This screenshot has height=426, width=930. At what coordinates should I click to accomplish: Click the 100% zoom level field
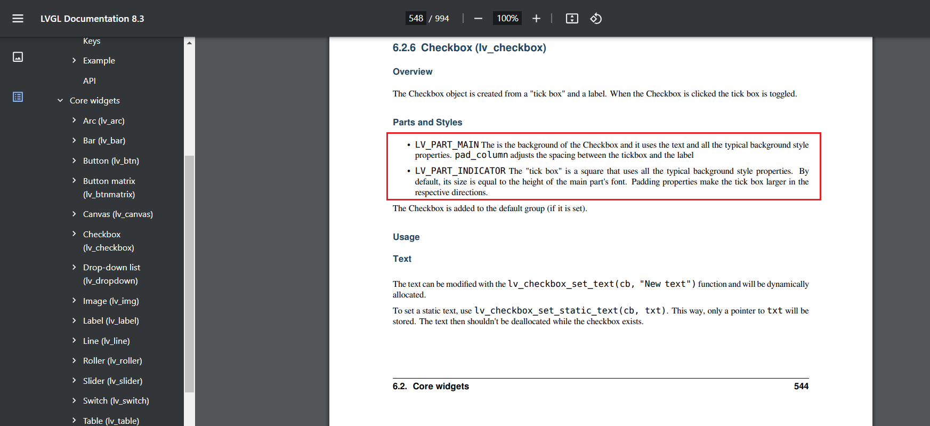507,19
